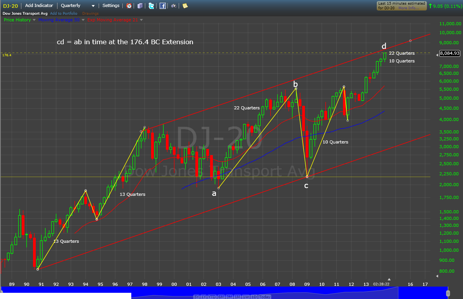The image size is (463, 299).
Task: Click the 22 Quarters label near a-b leg
Action: (247, 108)
